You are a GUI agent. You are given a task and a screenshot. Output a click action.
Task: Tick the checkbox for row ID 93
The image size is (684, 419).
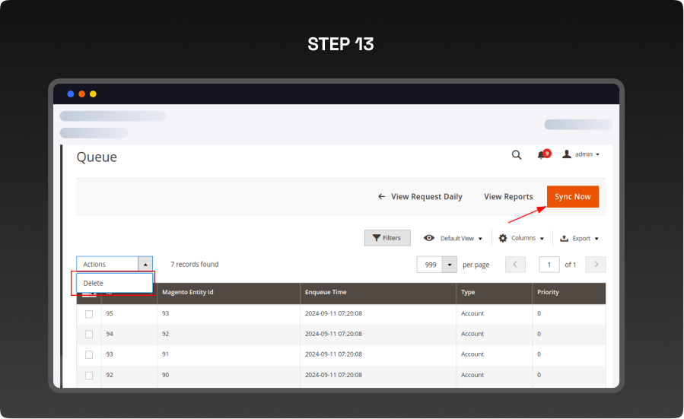(89, 354)
